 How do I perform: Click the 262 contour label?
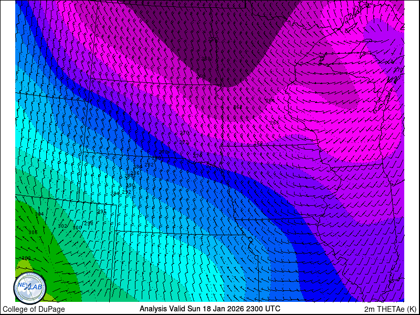pyautogui.click(x=238, y=107)
